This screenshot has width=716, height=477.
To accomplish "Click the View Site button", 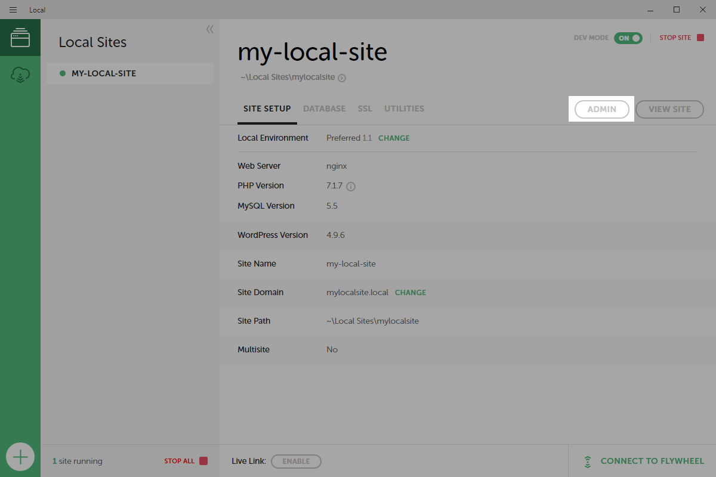I will (669, 109).
